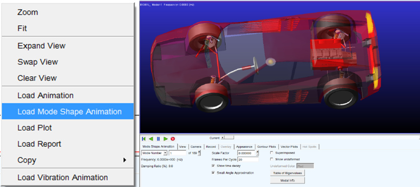Switch to the Mode Shape Animation tab

click(159, 147)
